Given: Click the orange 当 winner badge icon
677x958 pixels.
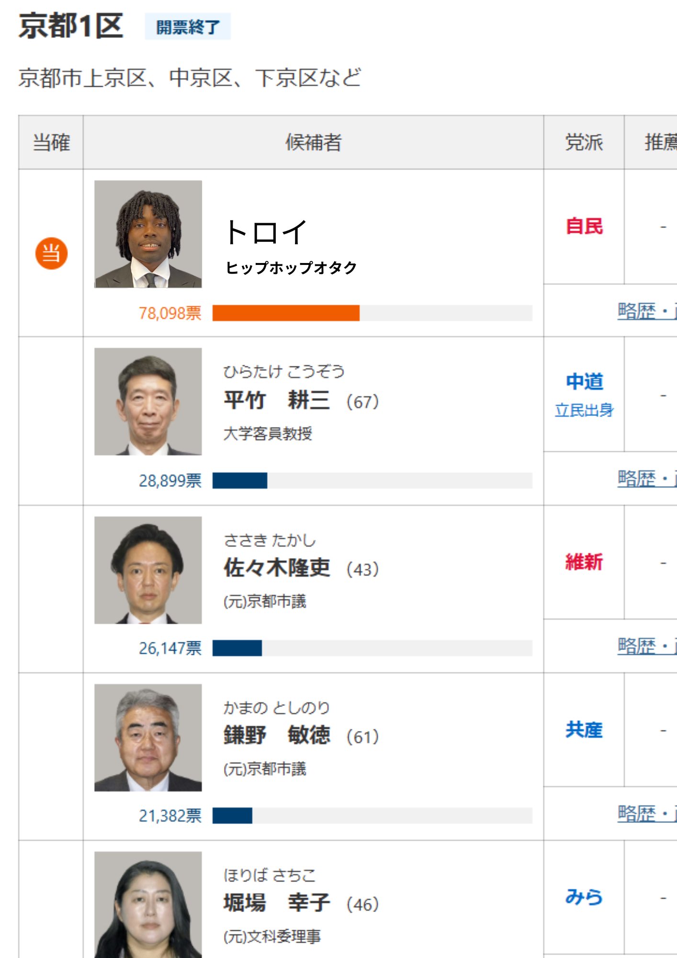Looking at the screenshot, I should point(51,253).
